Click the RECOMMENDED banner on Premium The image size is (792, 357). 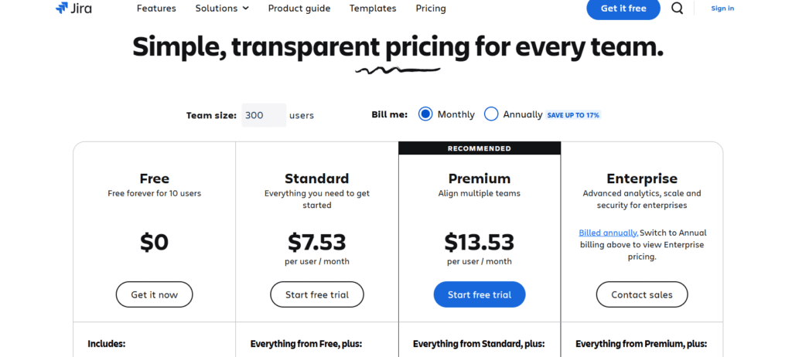click(480, 148)
